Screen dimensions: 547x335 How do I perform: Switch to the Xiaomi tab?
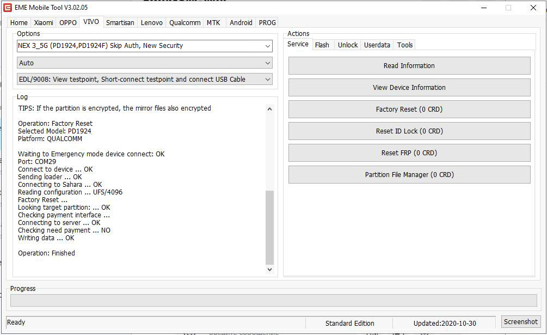[44, 23]
